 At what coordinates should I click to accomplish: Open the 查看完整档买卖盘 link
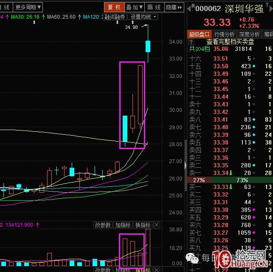click(x=230, y=42)
